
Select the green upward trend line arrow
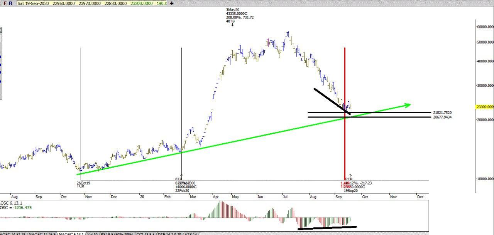[244, 139]
